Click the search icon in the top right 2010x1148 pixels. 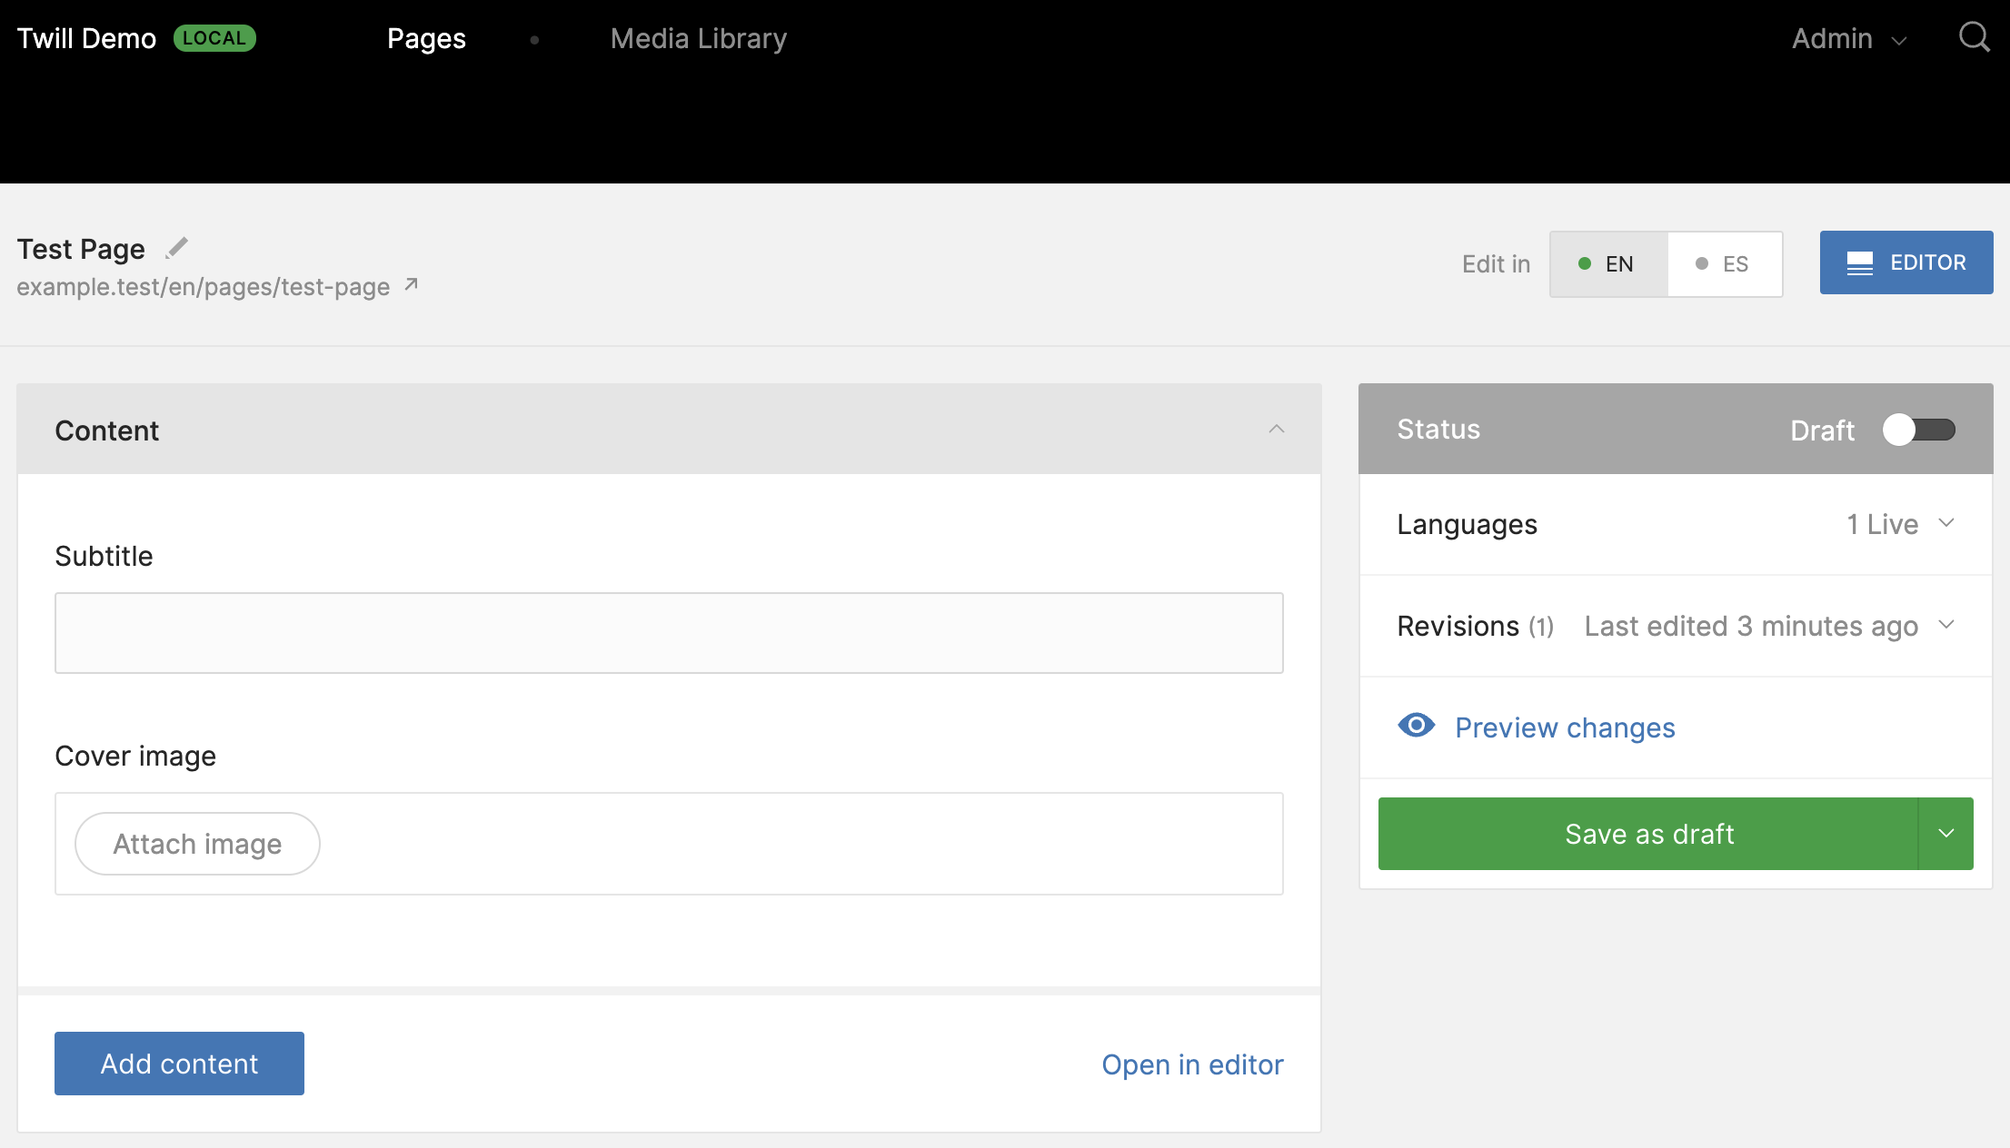tap(1974, 37)
